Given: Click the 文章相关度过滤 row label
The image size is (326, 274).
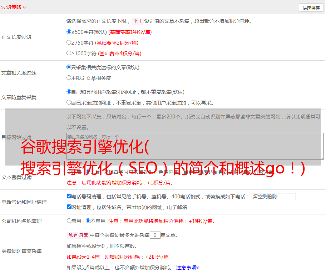Looking at the screenshot, I should 19,73.
